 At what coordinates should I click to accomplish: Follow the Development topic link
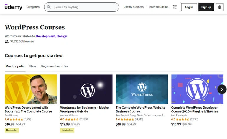[x=46, y=36]
